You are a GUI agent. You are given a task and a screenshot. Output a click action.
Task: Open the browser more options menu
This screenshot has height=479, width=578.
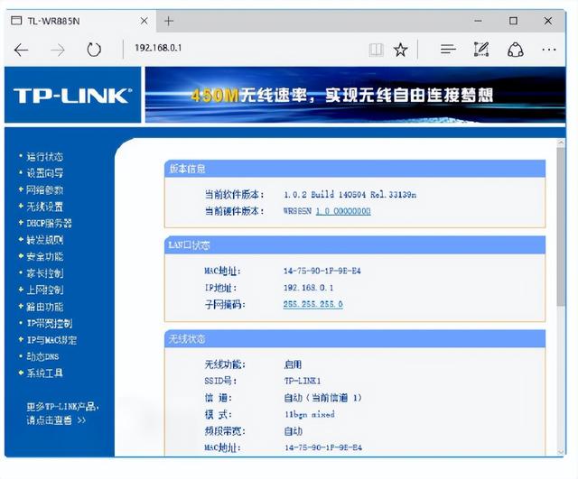(x=549, y=50)
